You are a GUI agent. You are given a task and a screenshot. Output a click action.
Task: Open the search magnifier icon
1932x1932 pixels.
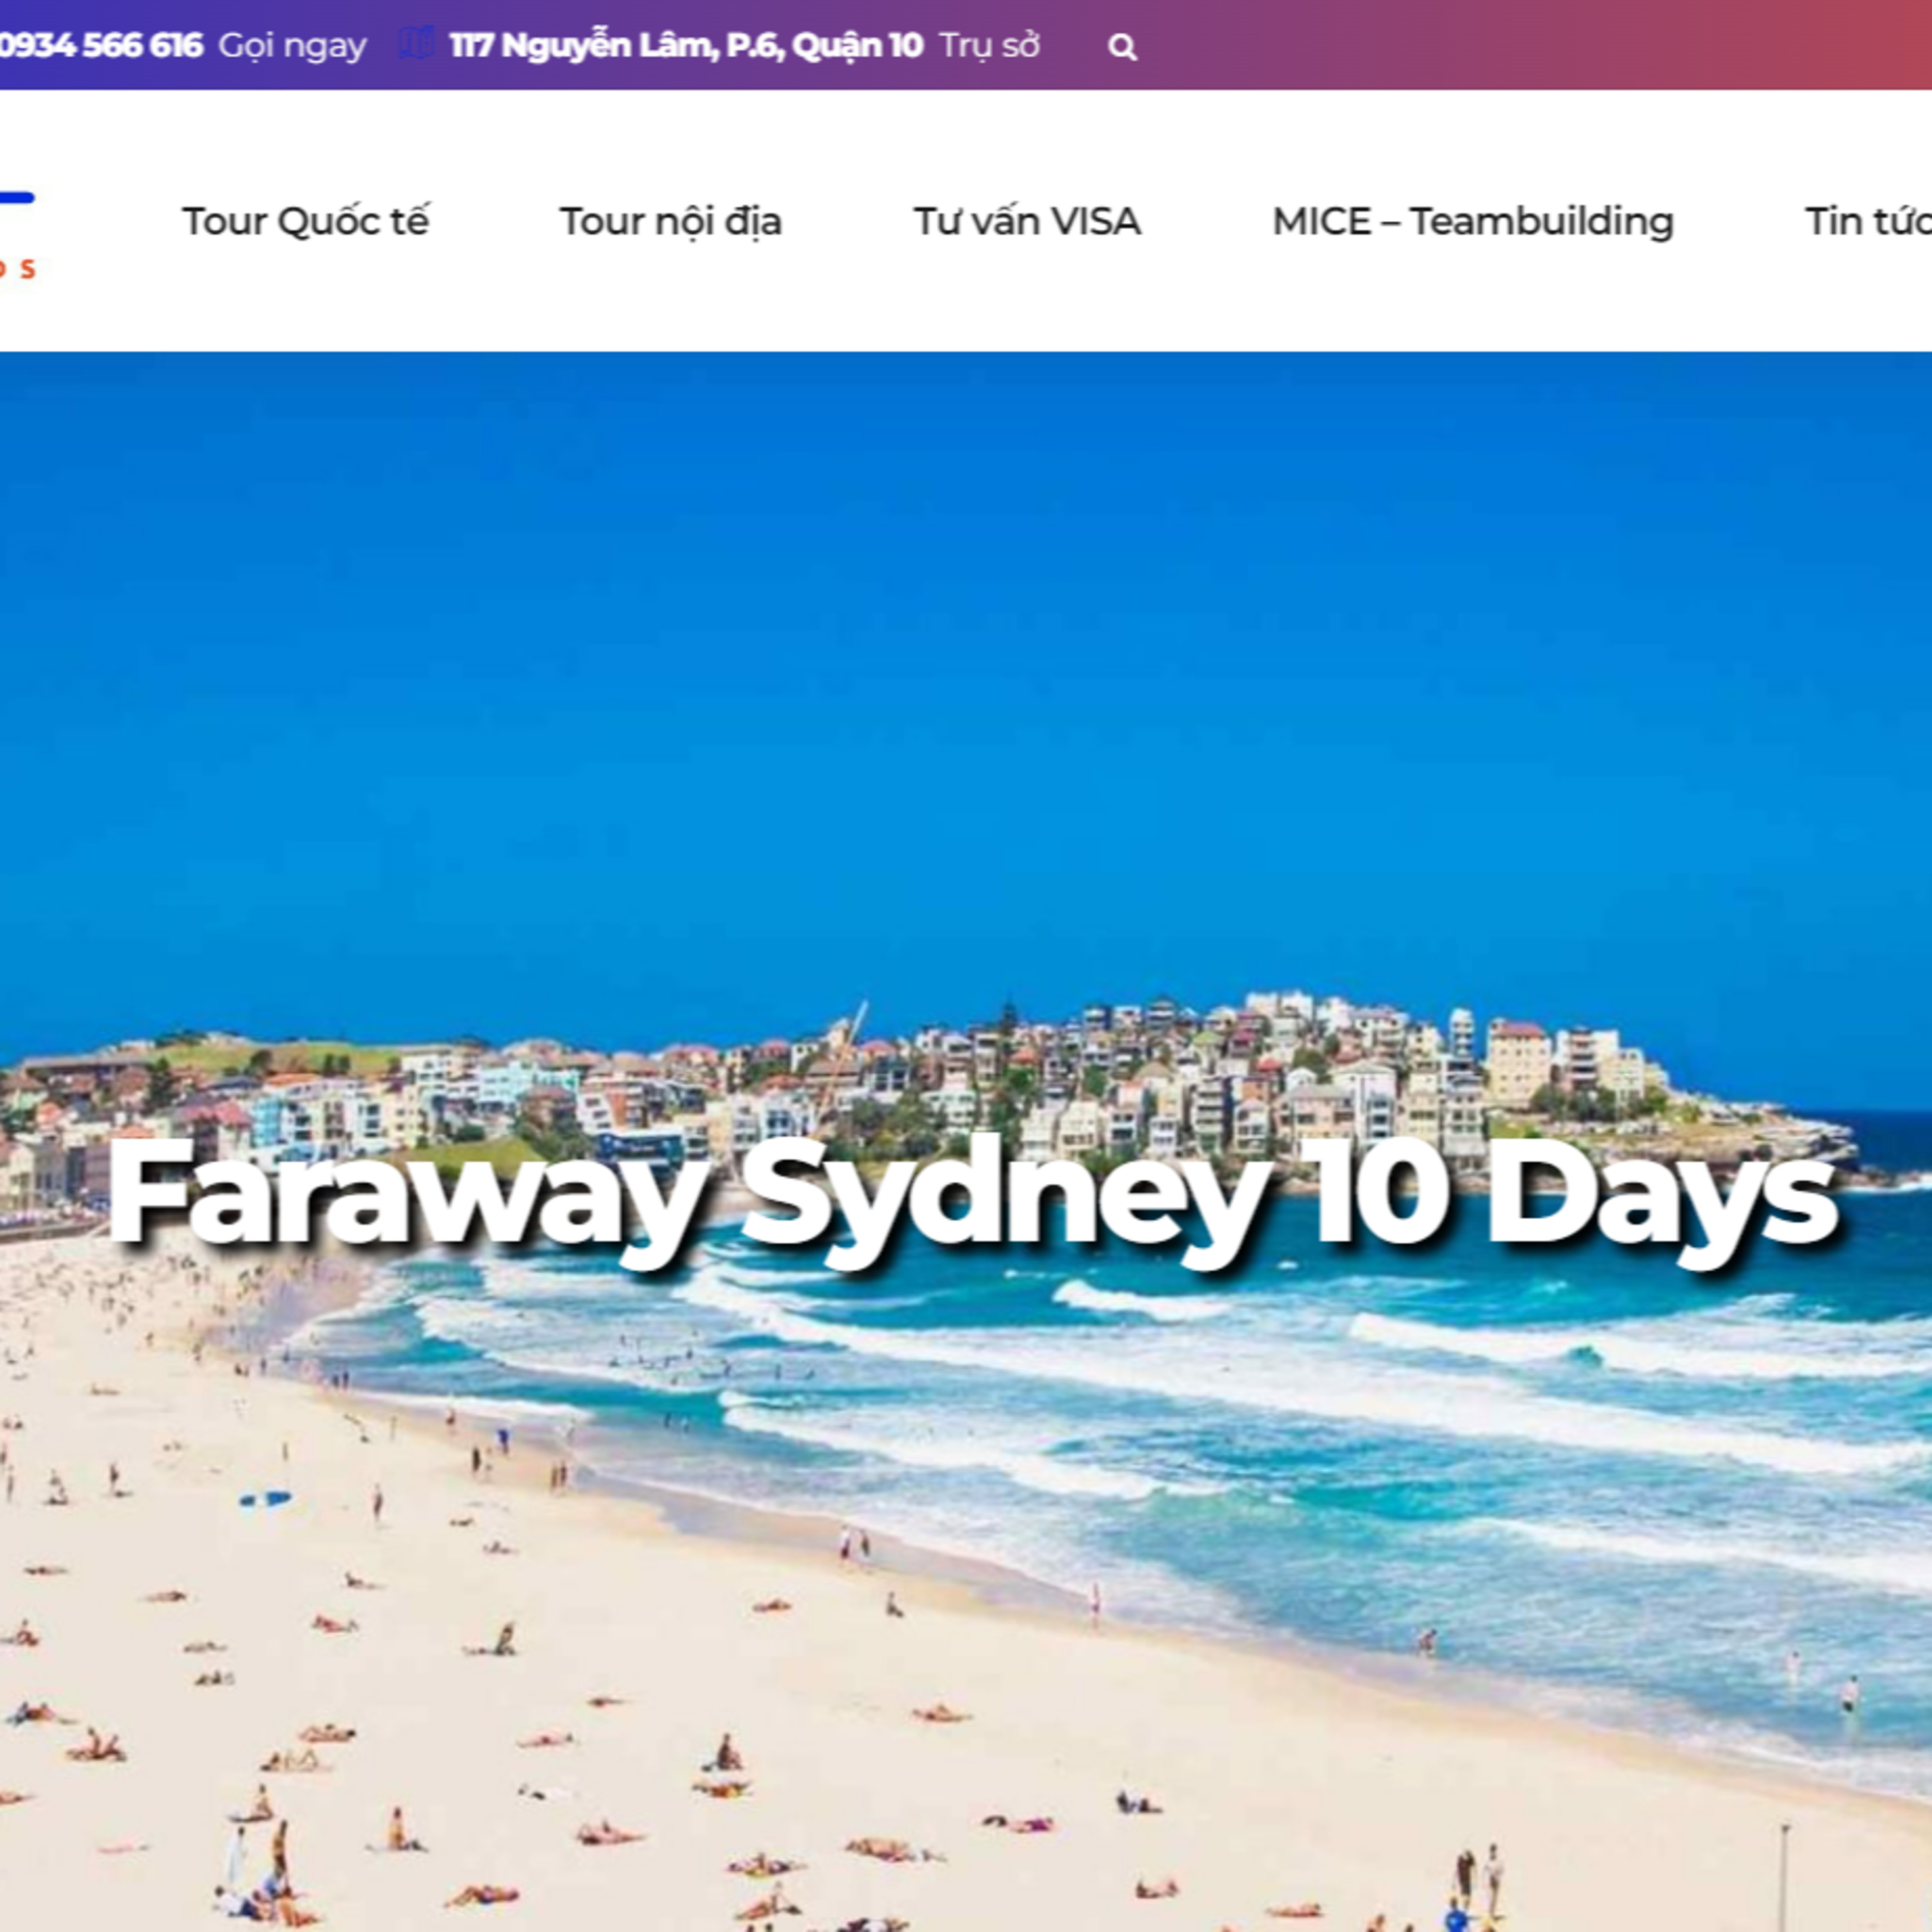[1122, 47]
